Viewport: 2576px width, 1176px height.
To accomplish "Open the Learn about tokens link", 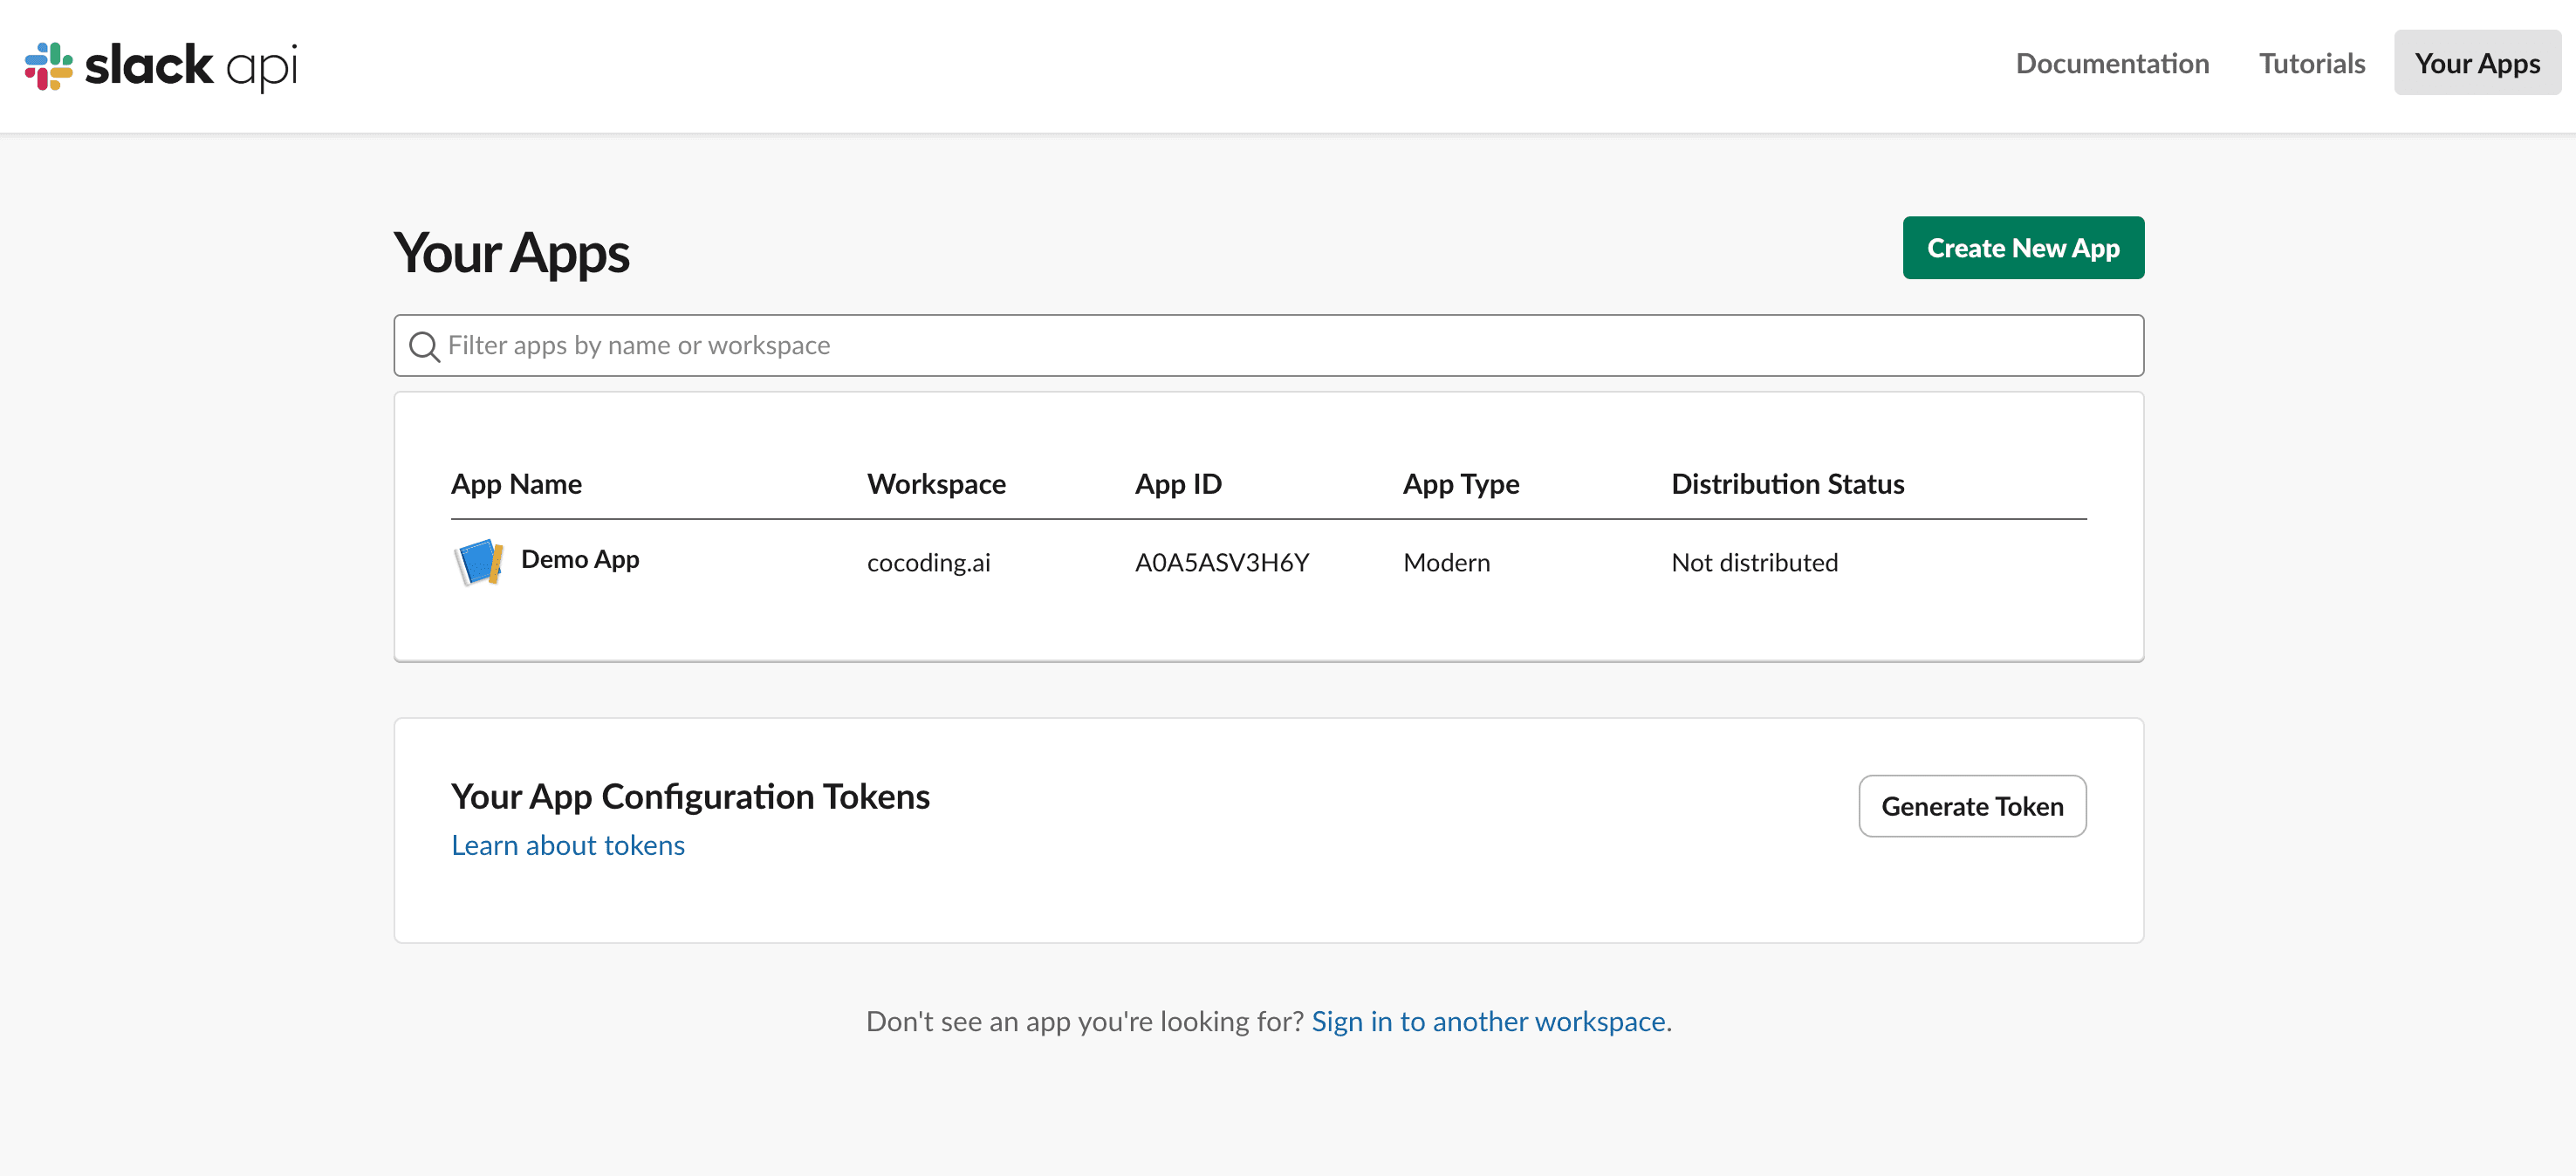I will pos(568,845).
